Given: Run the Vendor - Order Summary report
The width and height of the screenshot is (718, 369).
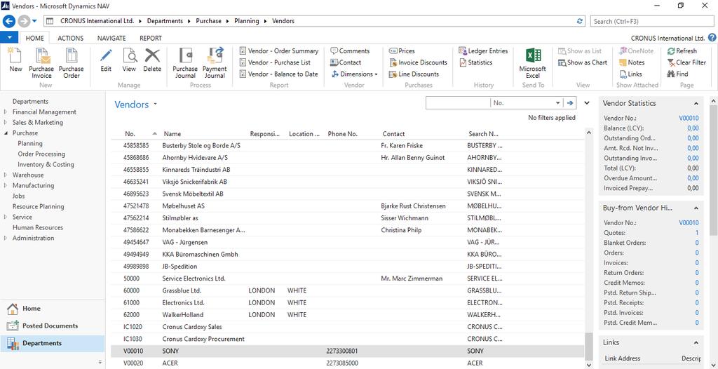Looking at the screenshot, I should (279, 51).
